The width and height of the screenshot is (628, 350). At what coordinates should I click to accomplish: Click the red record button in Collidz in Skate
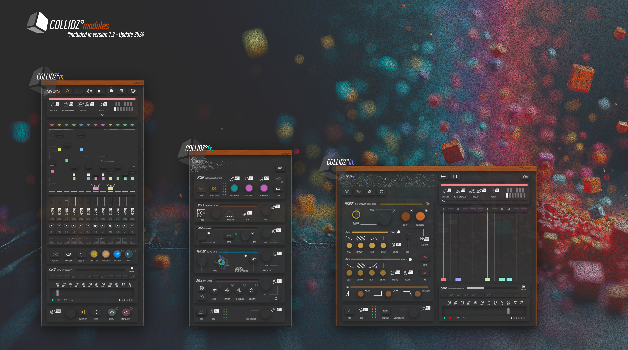click(x=450, y=318)
